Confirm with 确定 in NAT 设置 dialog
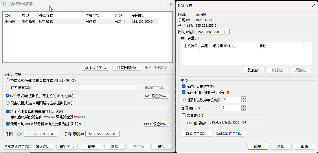The image size is (318, 153). coord(258,147)
